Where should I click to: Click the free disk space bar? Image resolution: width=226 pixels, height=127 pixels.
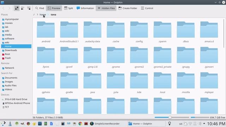200,117
